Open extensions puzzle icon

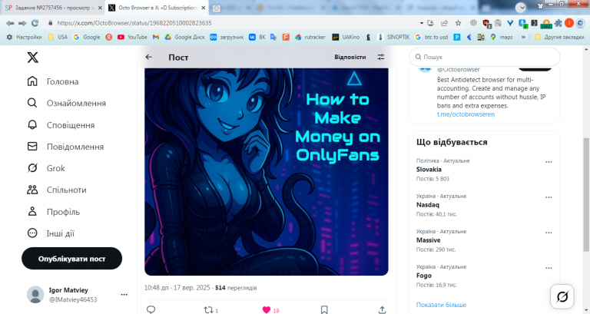558,23
